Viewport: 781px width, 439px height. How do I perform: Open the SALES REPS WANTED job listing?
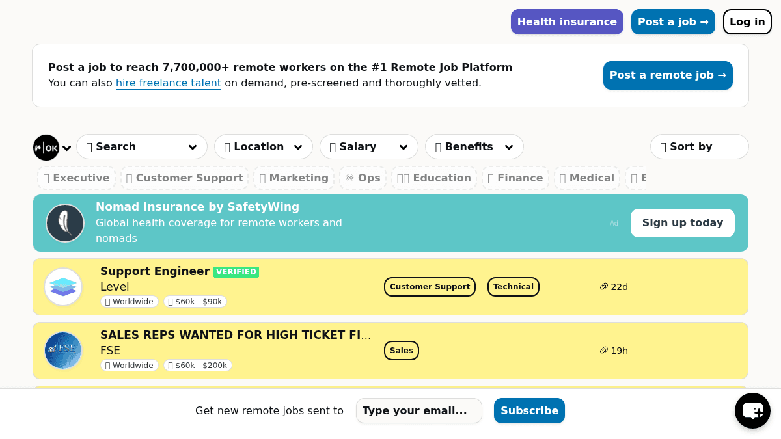click(236, 335)
